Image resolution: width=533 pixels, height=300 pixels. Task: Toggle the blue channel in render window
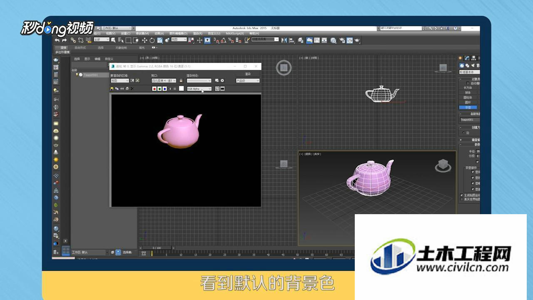(165, 89)
